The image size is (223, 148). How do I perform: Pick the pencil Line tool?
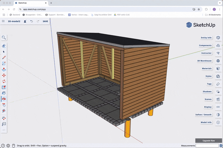[4, 58]
